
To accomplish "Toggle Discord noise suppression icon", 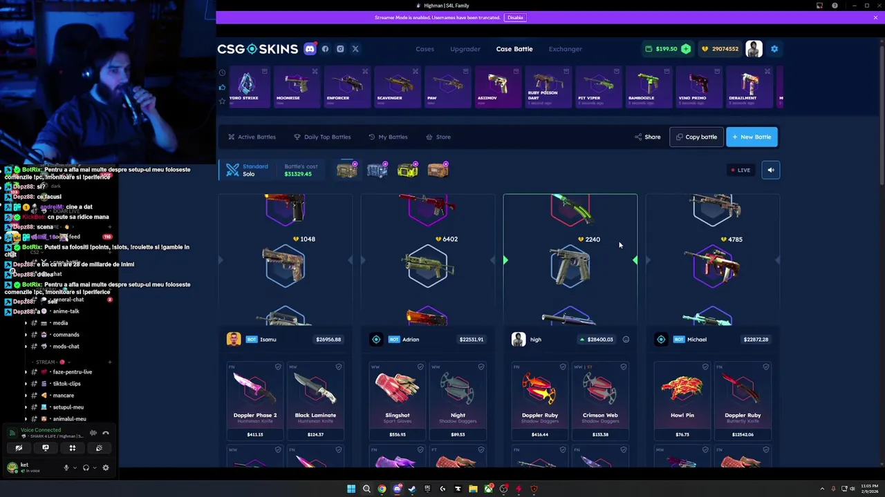I will pos(93,433).
